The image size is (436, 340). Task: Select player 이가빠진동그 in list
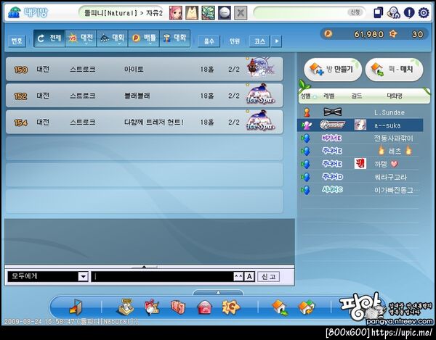coord(360,190)
